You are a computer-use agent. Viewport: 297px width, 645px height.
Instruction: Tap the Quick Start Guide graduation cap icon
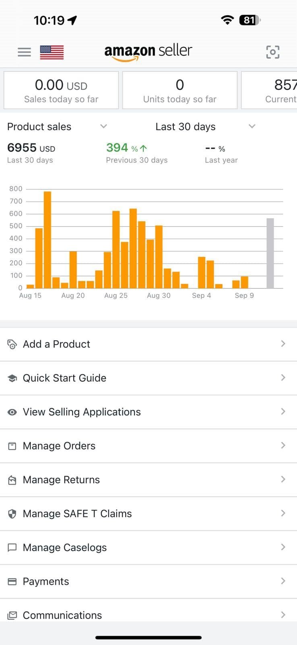12,378
